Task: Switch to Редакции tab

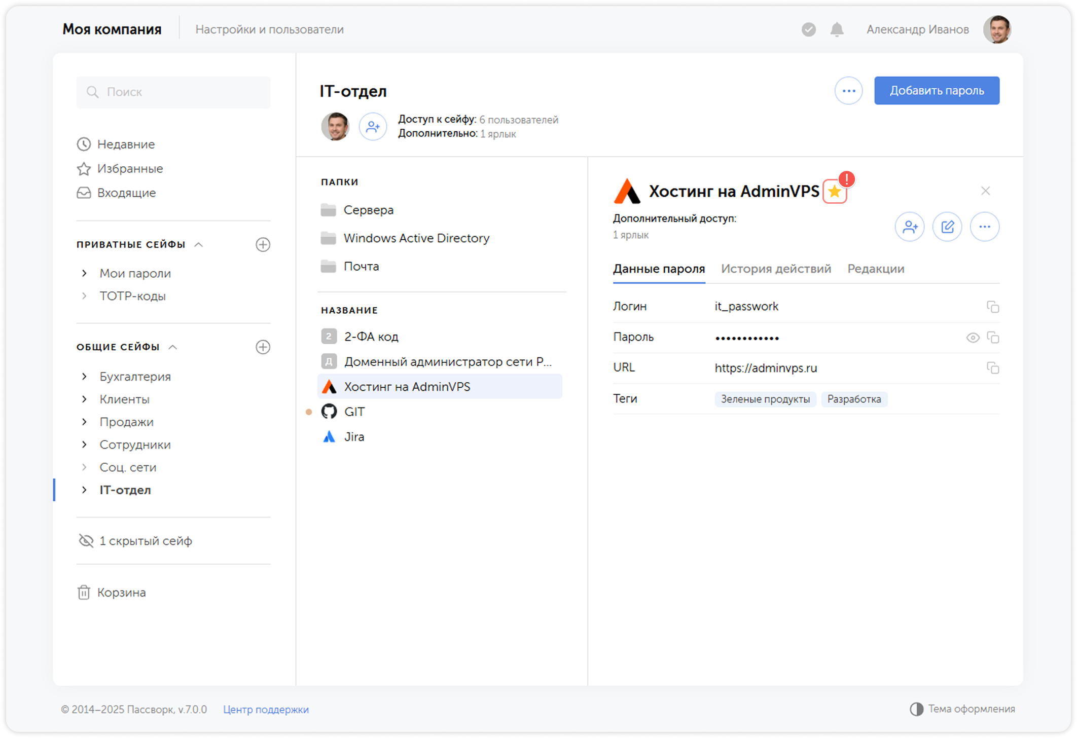Action: point(876,269)
